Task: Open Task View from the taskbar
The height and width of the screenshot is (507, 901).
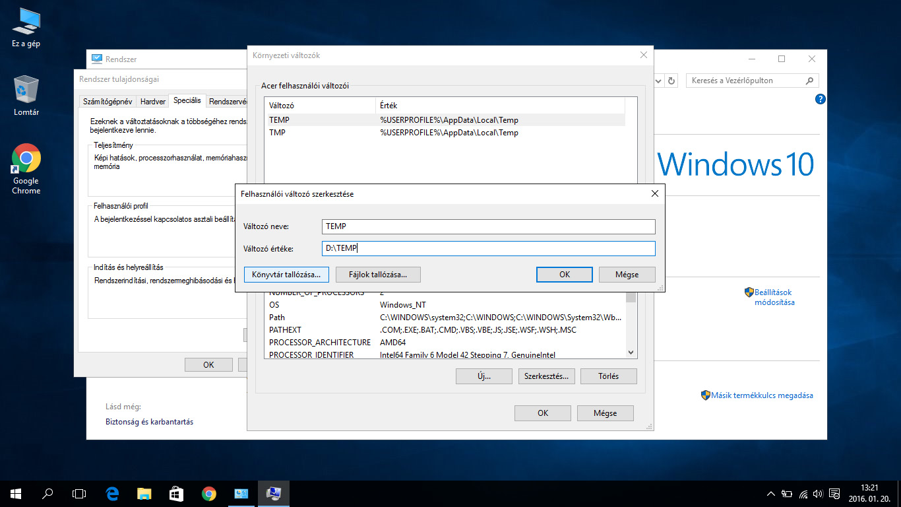Action: click(x=79, y=493)
